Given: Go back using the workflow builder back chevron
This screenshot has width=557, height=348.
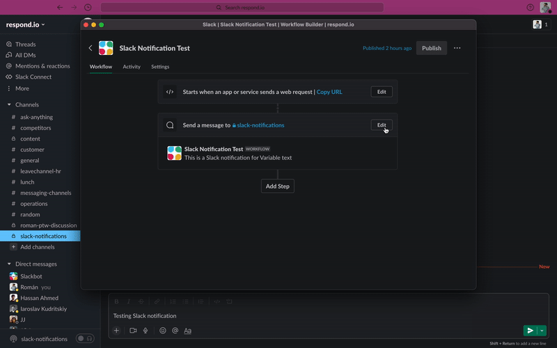Looking at the screenshot, I should 91,48.
